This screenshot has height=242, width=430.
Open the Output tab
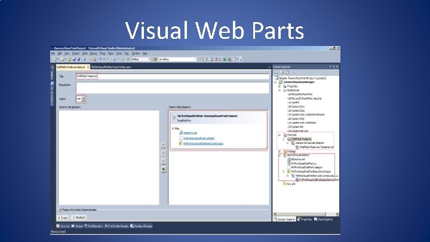click(77, 226)
